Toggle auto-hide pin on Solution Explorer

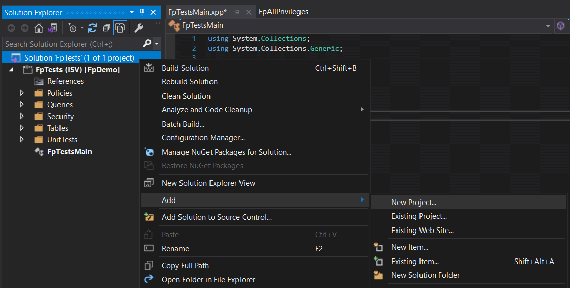[142, 12]
